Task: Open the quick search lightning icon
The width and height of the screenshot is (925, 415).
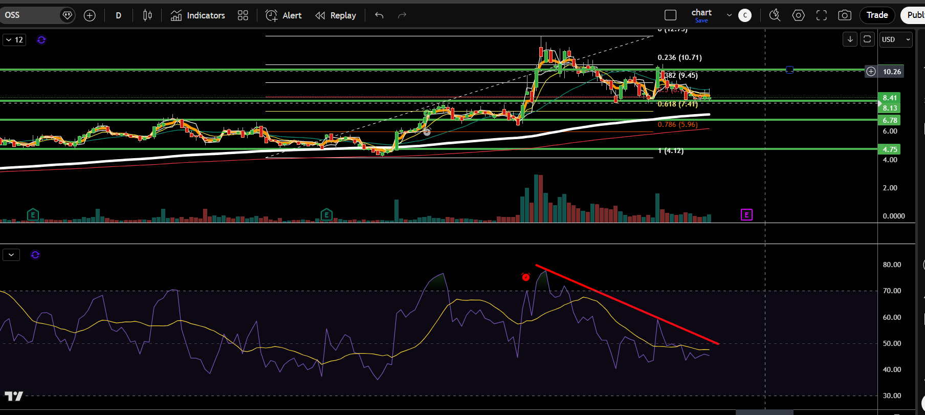Action: point(775,15)
